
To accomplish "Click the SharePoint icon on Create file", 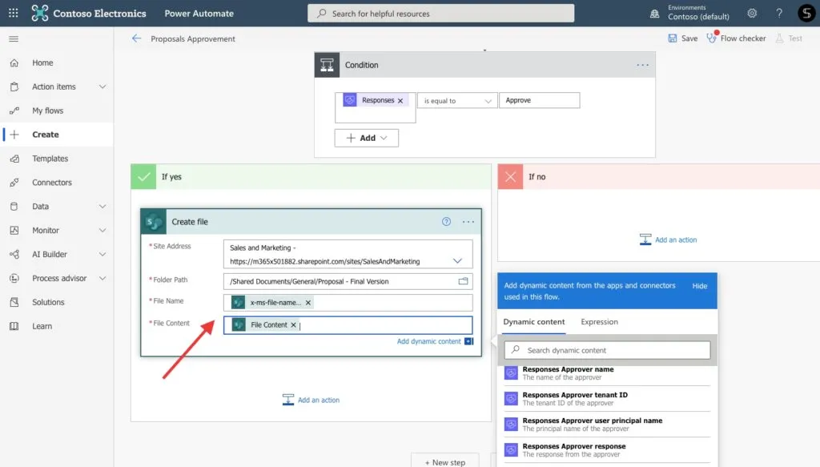I will click(154, 222).
